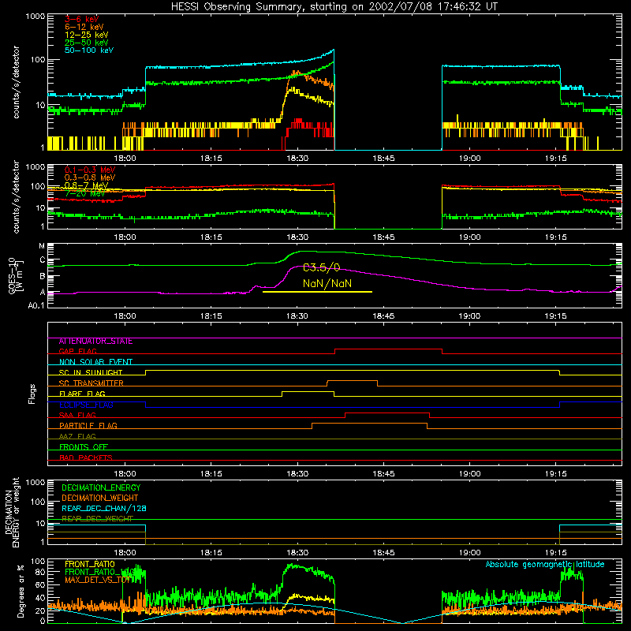This screenshot has width=631, height=631.
Task: Click the DECIMATION_WEIGHT legend label
Action: point(100,498)
